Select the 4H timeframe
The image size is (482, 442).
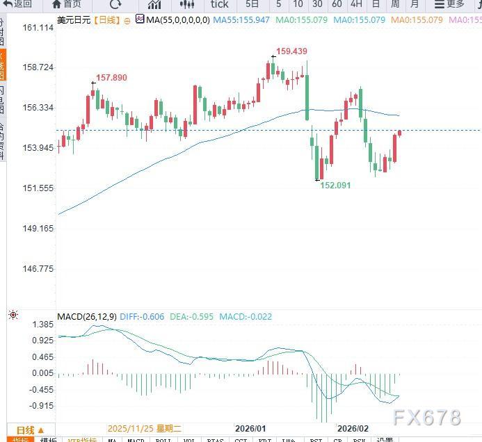tap(356, 4)
